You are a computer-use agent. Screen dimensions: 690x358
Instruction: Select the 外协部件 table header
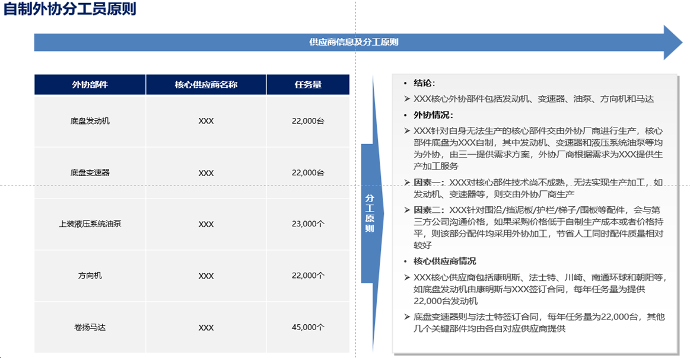(90, 84)
